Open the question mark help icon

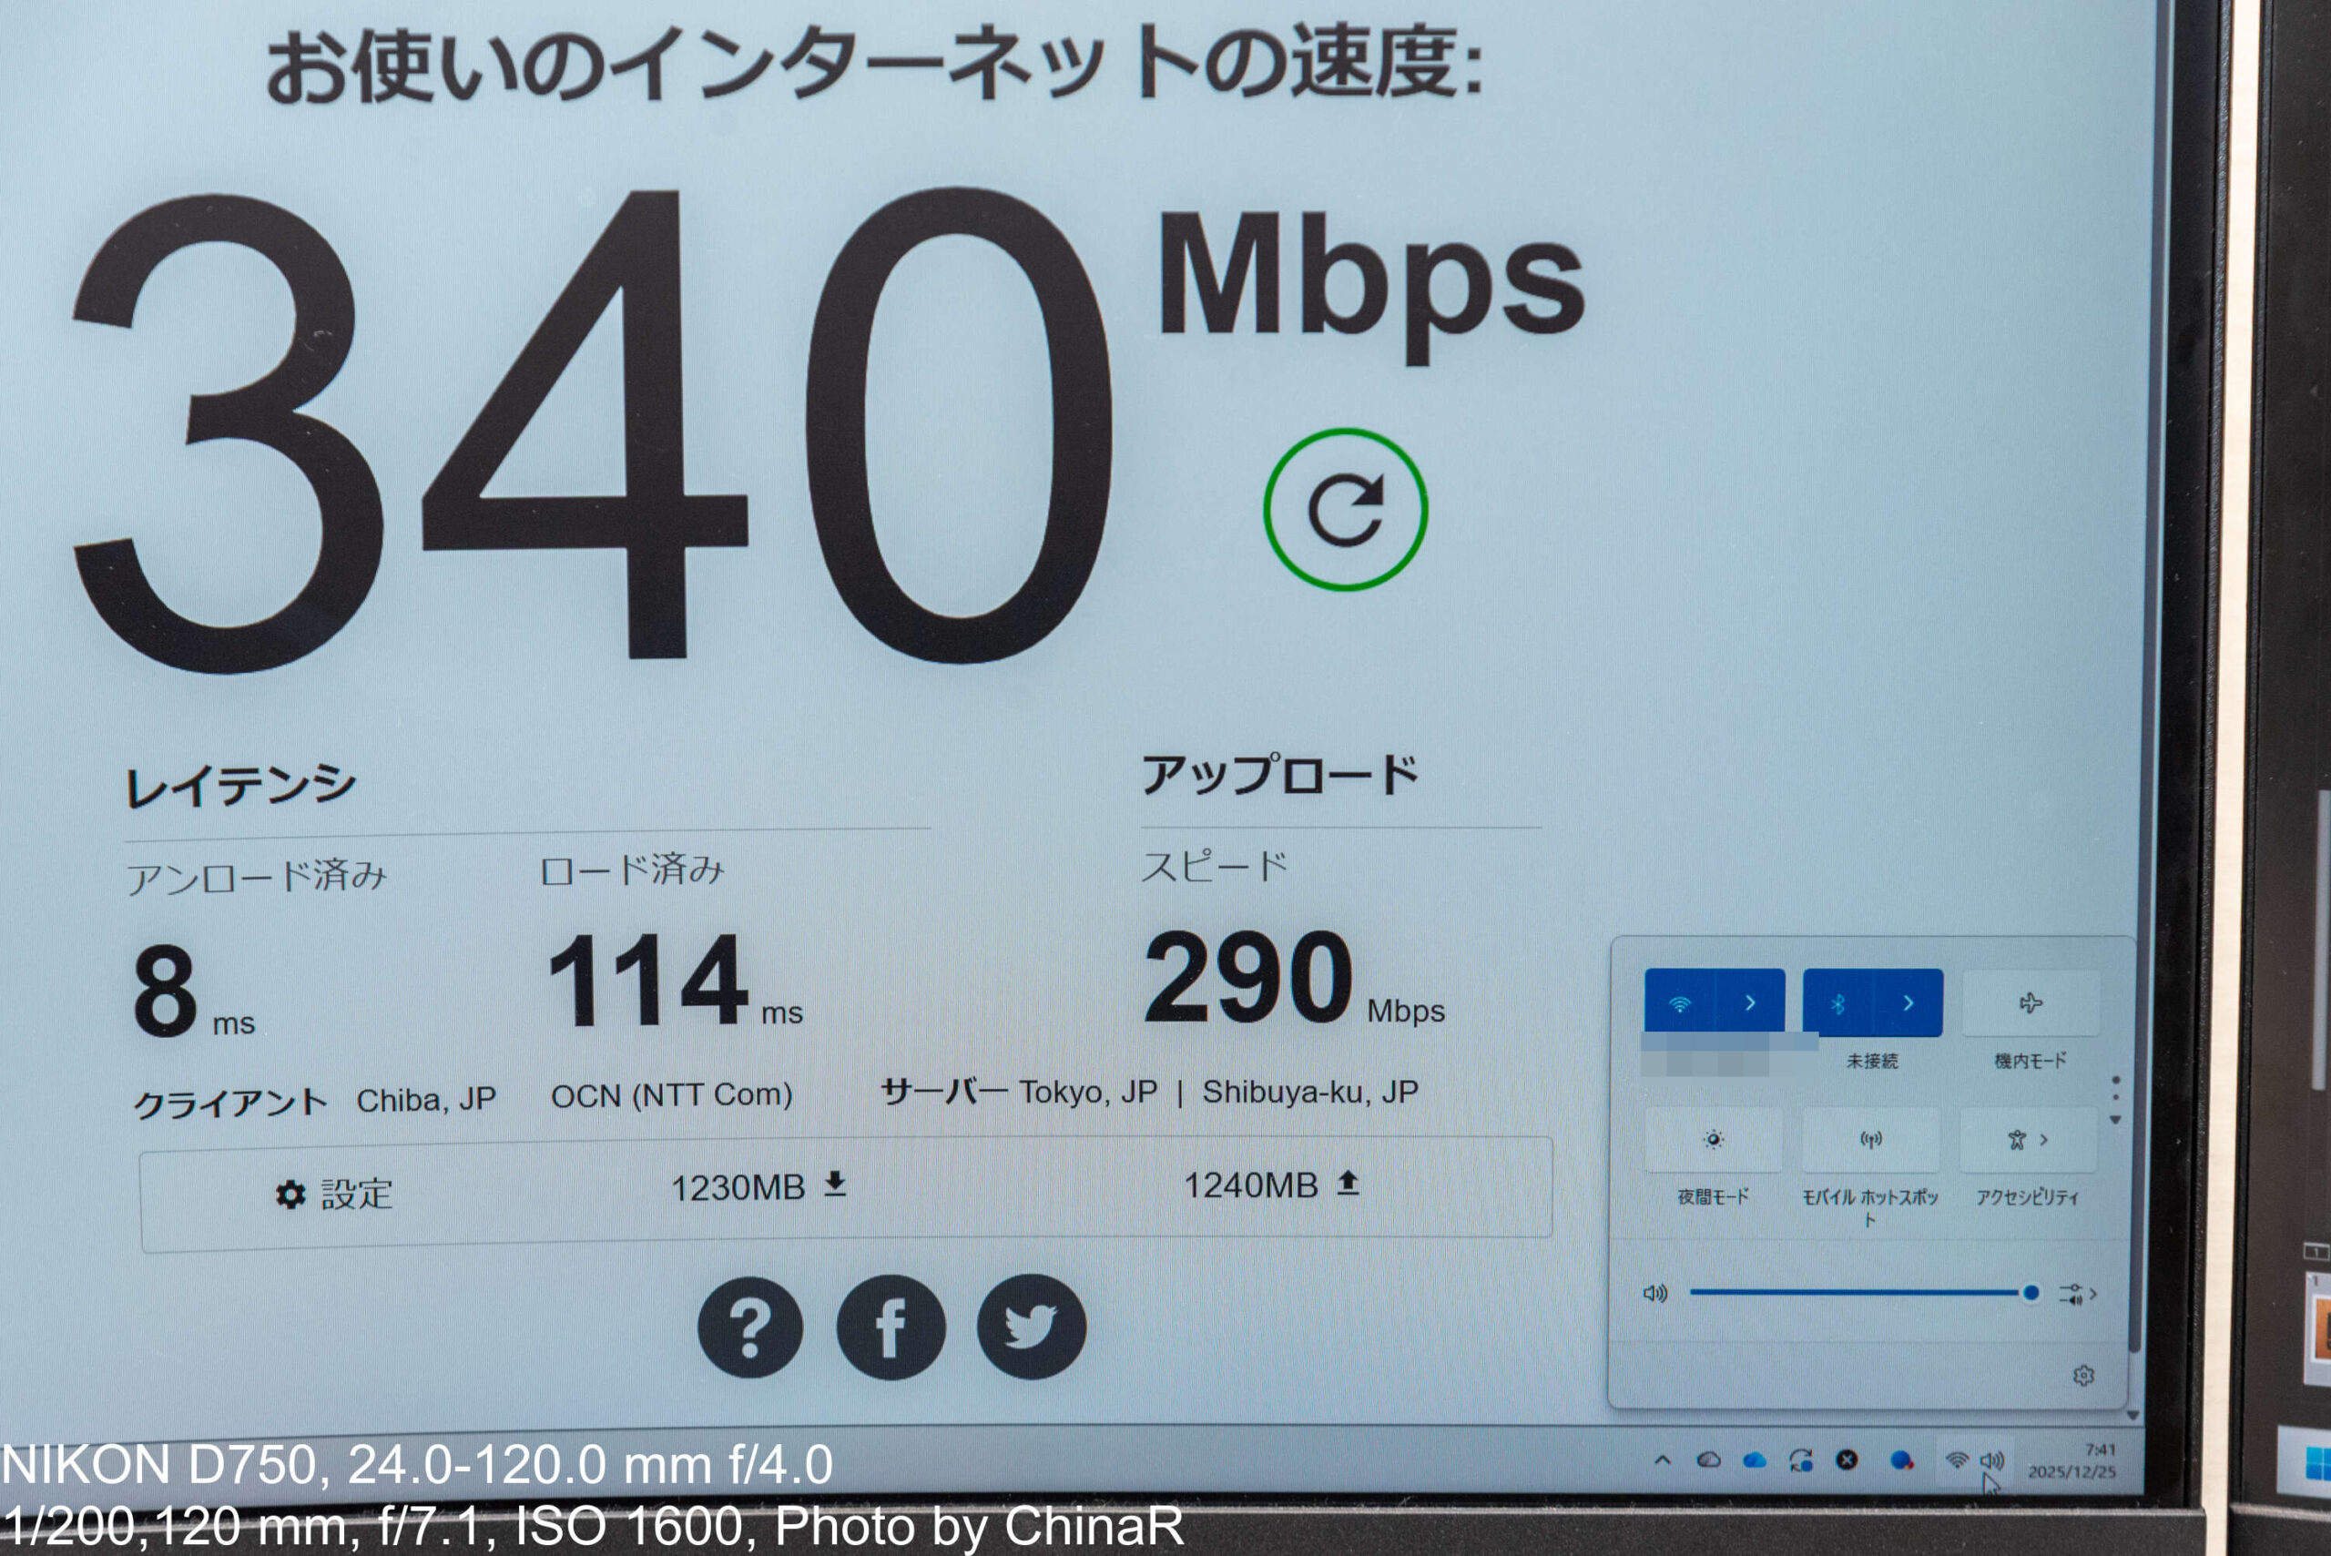(750, 1327)
